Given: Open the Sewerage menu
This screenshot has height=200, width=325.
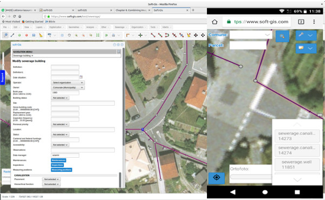Looking at the screenshot, I should point(121,27).
